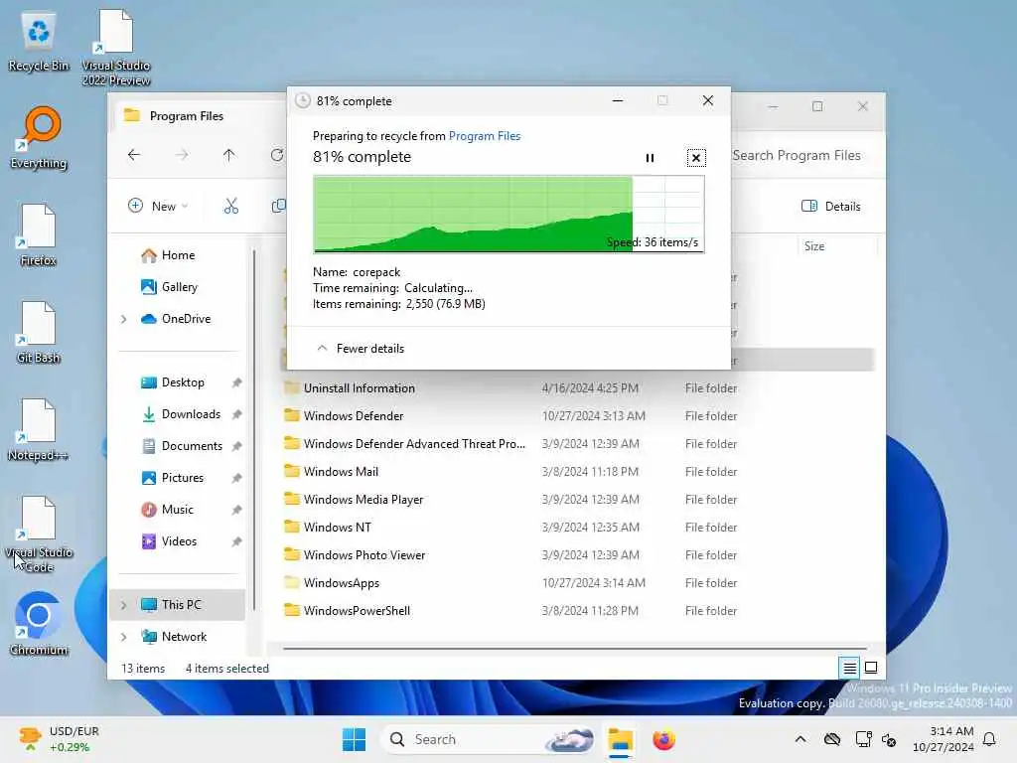Screen dimensions: 1017x763
Task: Open the Windows Start menu
Action: pos(355,739)
